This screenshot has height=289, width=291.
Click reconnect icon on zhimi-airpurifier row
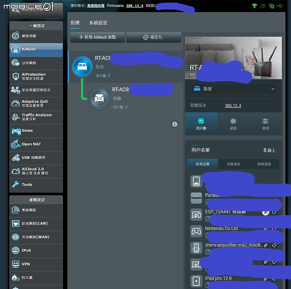(x=274, y=246)
